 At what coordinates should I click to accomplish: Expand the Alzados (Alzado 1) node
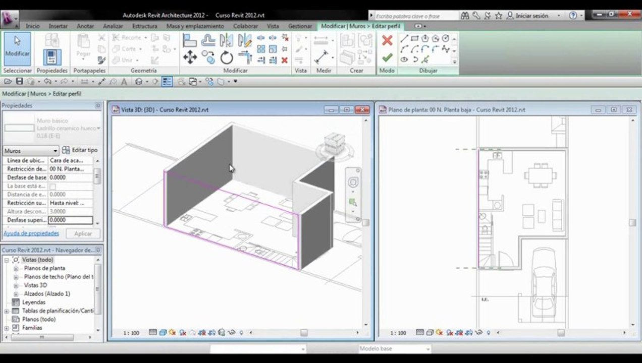click(16, 294)
